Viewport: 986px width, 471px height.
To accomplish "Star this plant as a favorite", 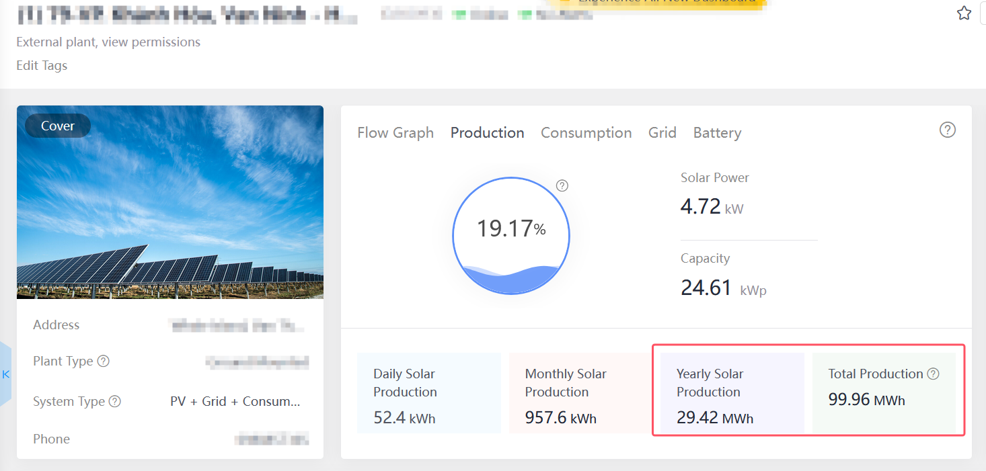I will [964, 13].
